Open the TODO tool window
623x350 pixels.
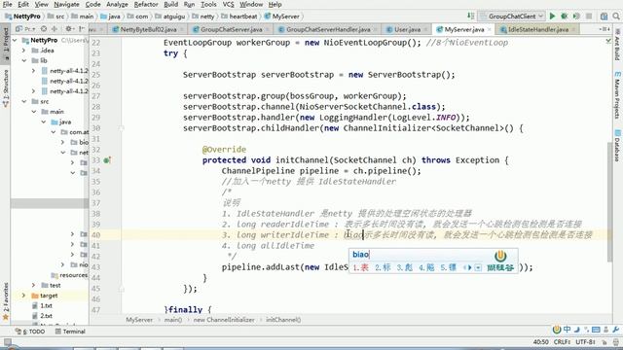30,332
